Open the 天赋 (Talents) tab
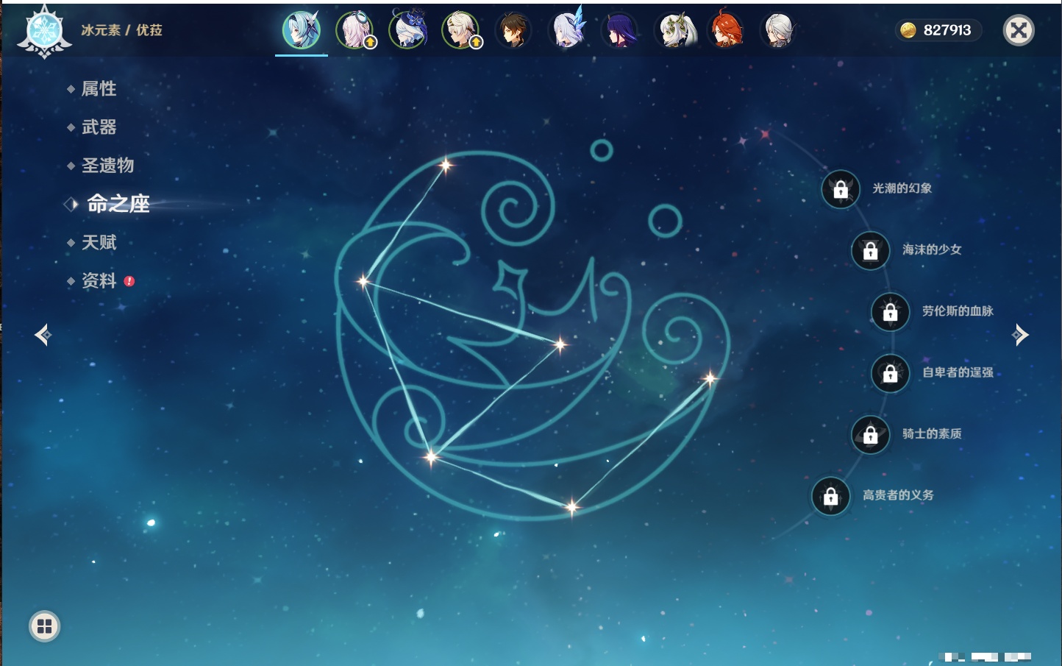Image resolution: width=1062 pixels, height=666 pixels. tap(99, 242)
